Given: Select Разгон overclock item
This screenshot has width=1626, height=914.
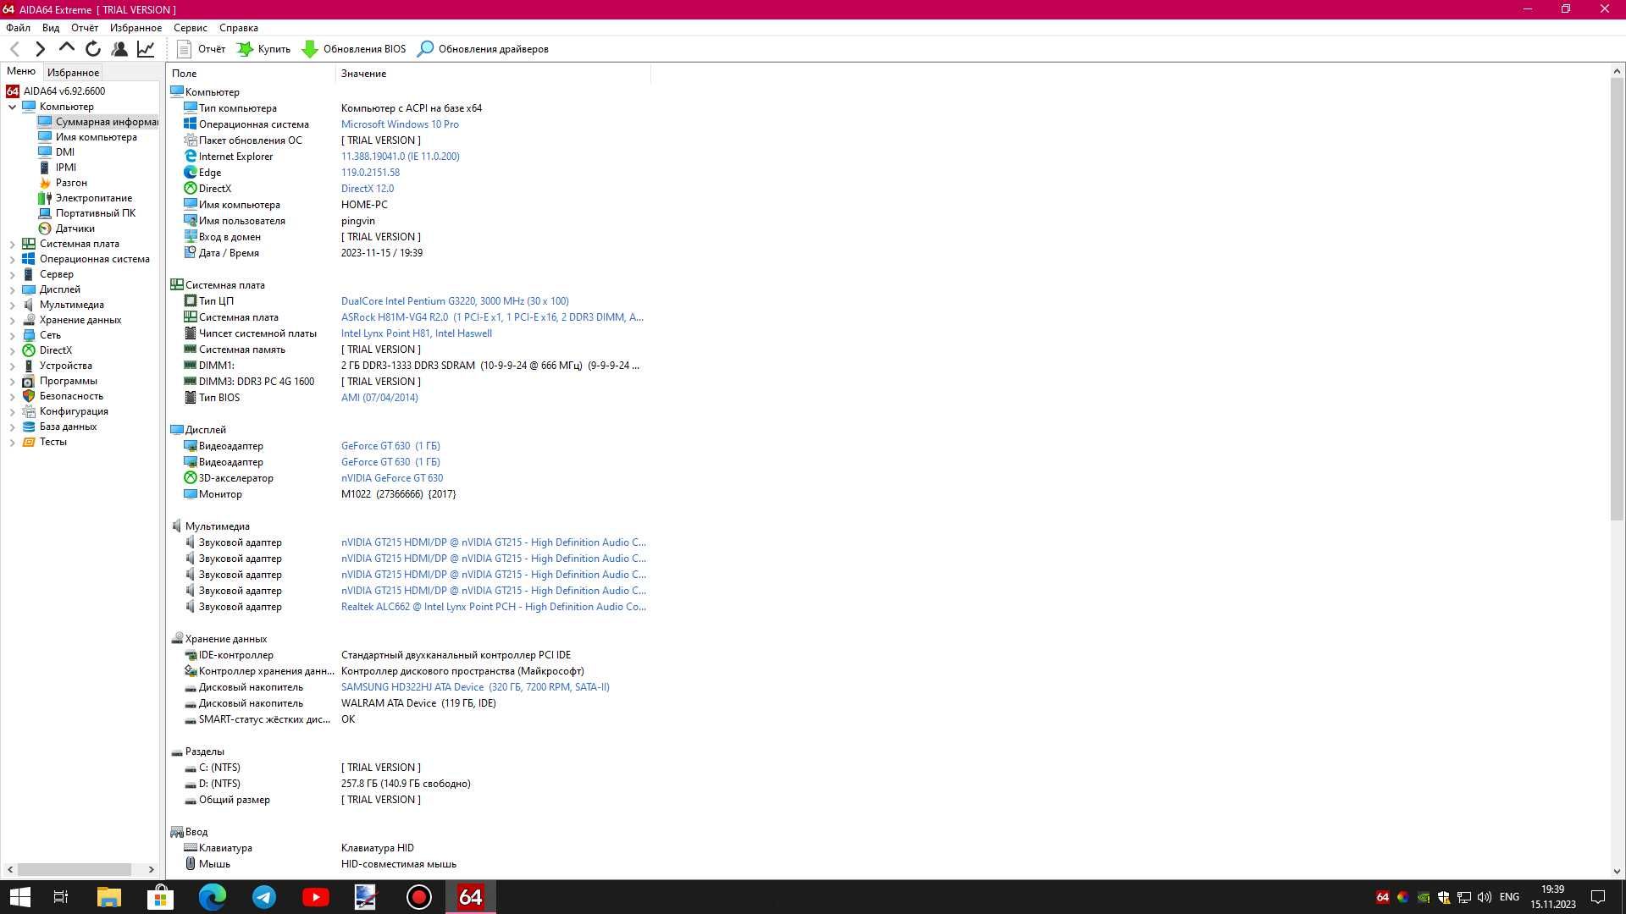Looking at the screenshot, I should [71, 183].
